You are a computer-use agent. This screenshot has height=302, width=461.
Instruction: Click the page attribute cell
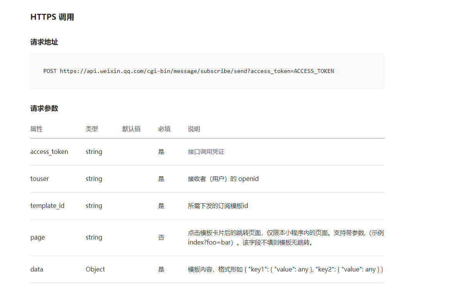pyautogui.click(x=38, y=238)
